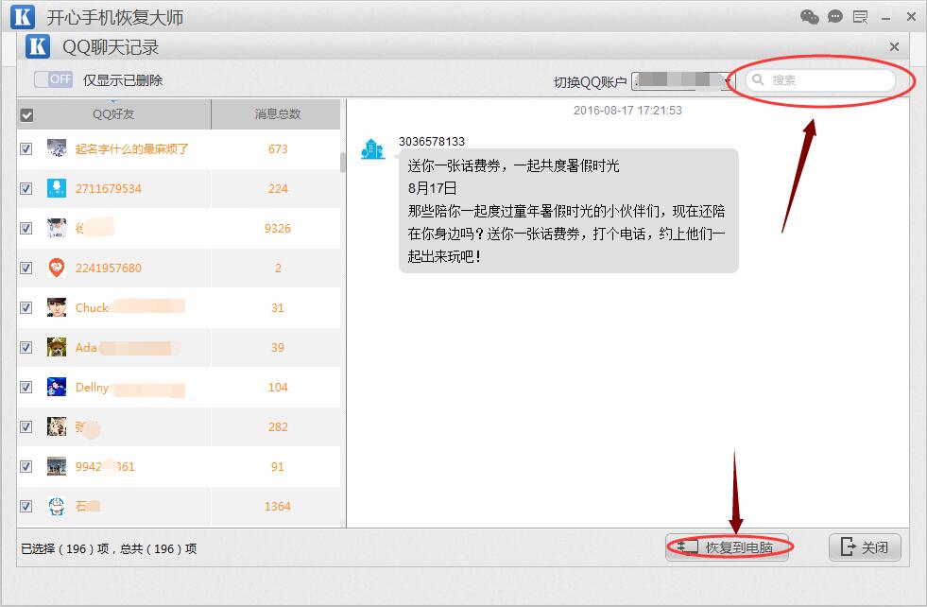Click avatar of contact 2241957680
This screenshot has height=607, width=927.
57,268
